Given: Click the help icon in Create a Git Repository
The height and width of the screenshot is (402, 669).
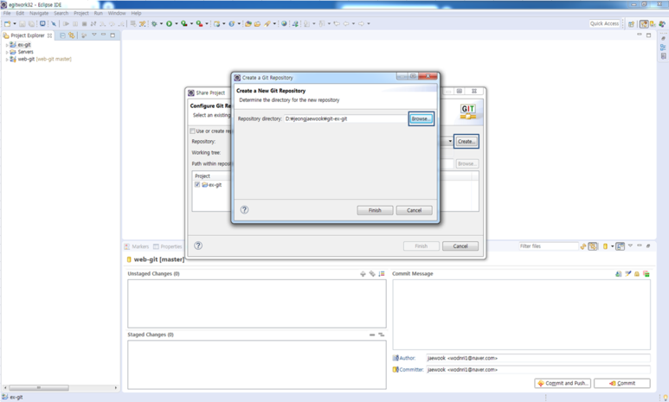Looking at the screenshot, I should [x=244, y=210].
